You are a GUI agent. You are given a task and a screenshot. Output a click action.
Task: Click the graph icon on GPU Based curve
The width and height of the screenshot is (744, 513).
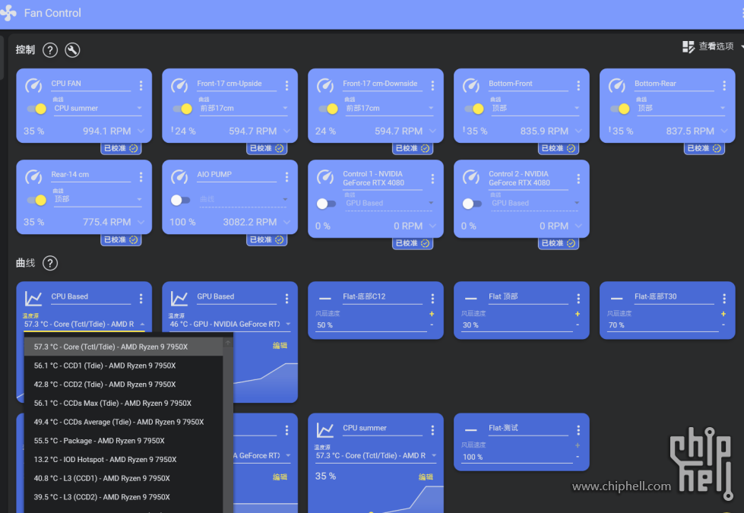[x=179, y=298]
